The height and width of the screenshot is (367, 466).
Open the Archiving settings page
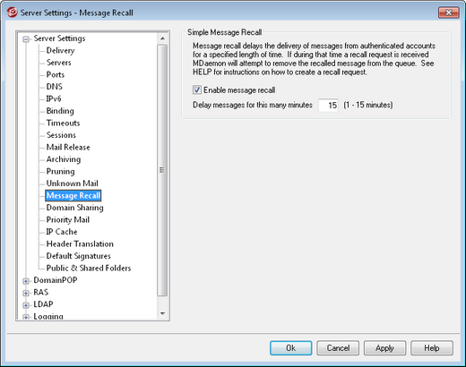pos(64,159)
